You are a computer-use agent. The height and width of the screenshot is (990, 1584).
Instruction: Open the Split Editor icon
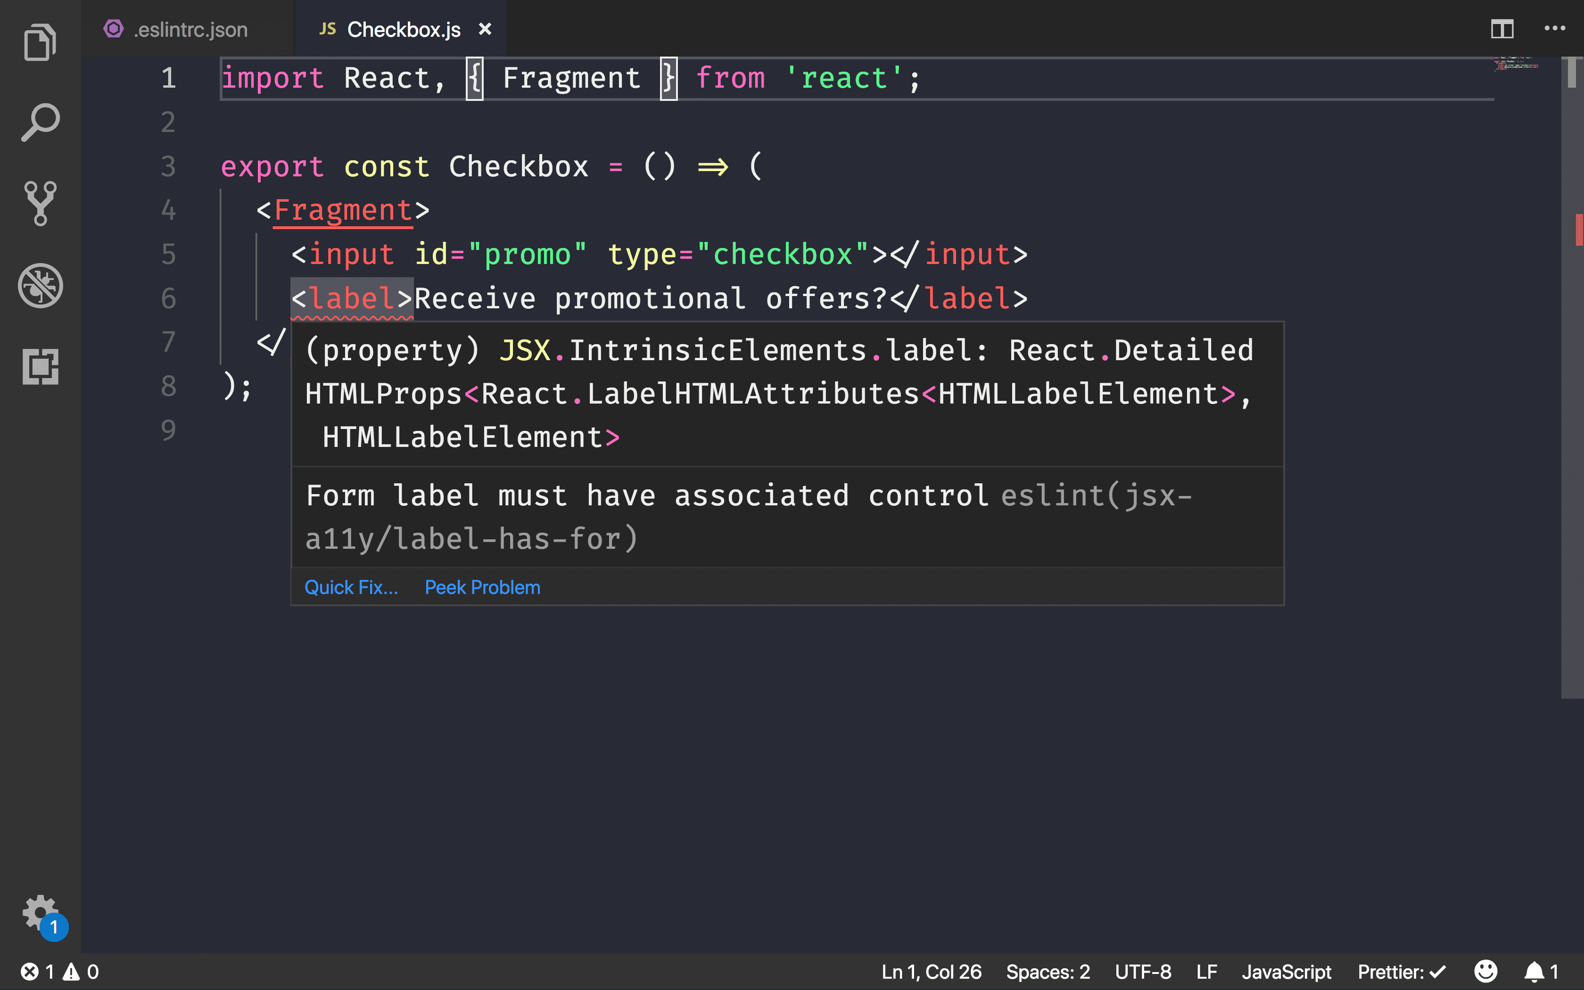click(1502, 28)
